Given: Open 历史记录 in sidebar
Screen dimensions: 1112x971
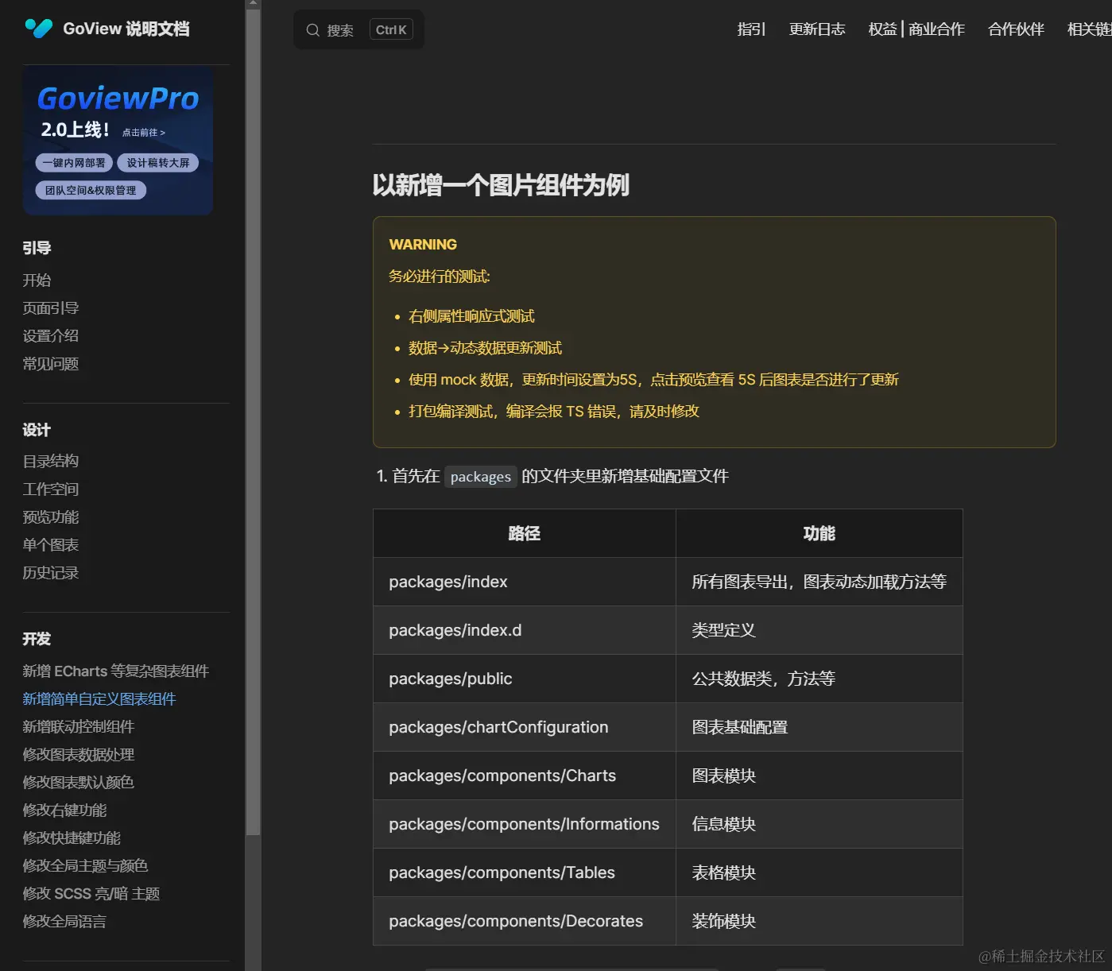Looking at the screenshot, I should [51, 573].
